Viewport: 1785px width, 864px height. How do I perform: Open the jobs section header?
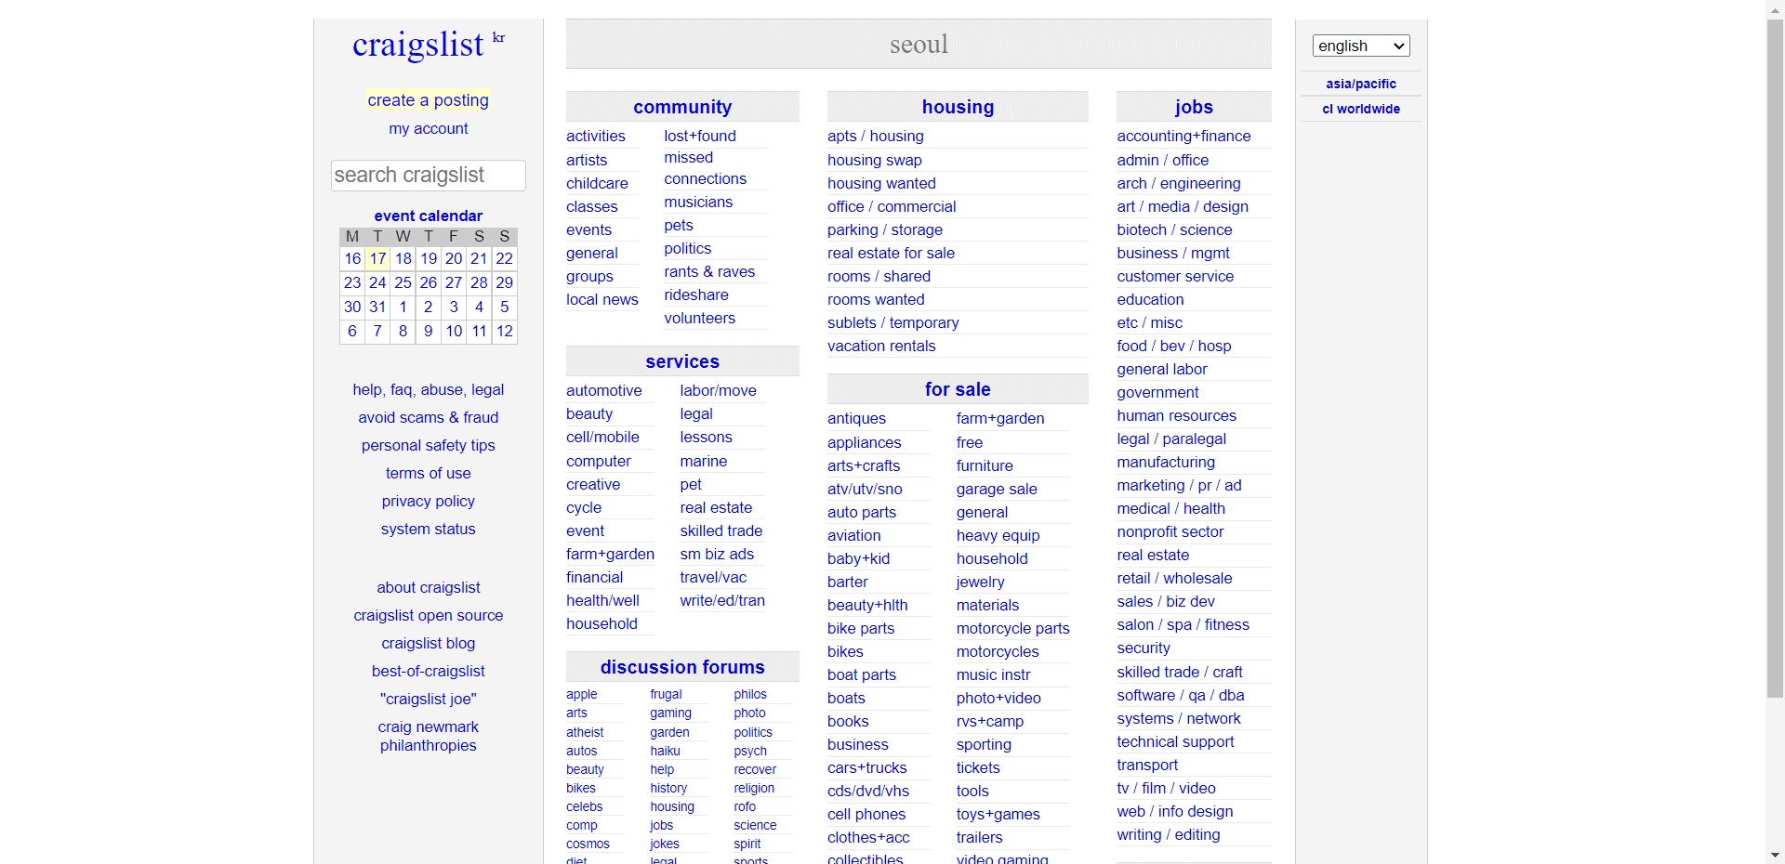(x=1193, y=107)
